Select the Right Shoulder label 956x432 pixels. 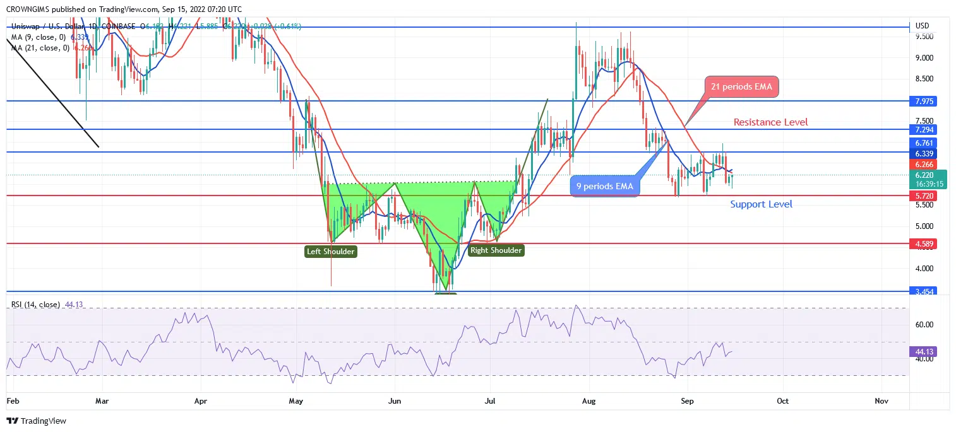[x=496, y=250]
